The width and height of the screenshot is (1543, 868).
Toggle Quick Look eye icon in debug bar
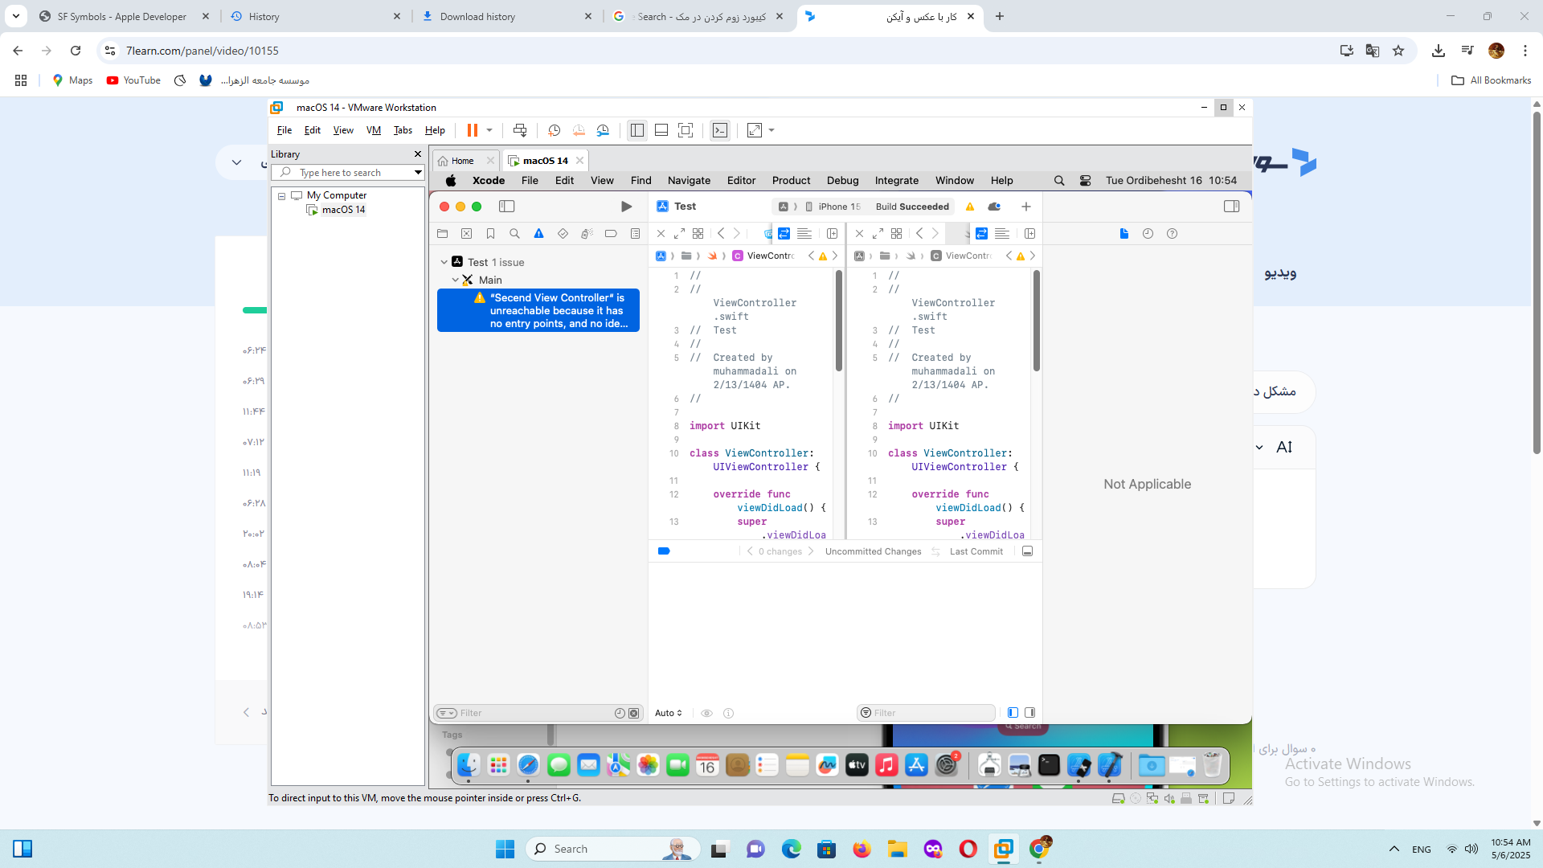pyautogui.click(x=706, y=713)
